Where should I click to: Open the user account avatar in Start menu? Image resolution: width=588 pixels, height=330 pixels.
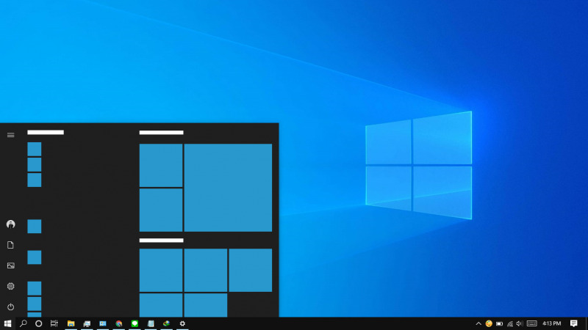(10, 224)
